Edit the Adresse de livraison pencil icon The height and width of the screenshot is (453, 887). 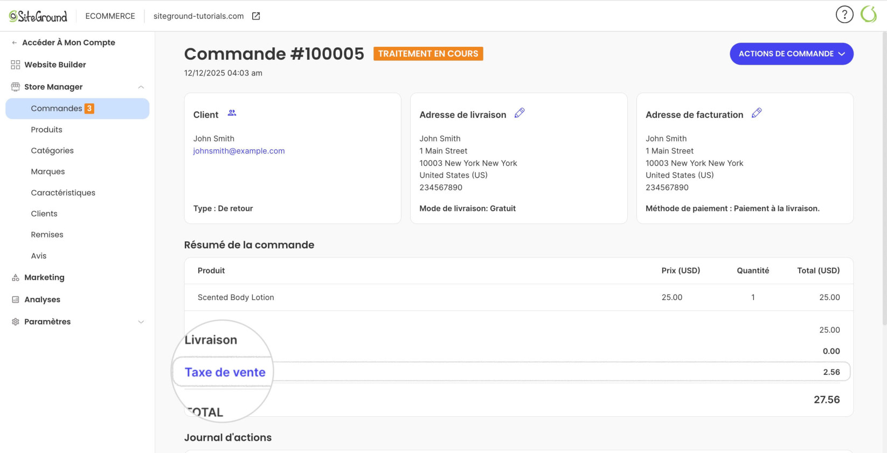(x=519, y=113)
